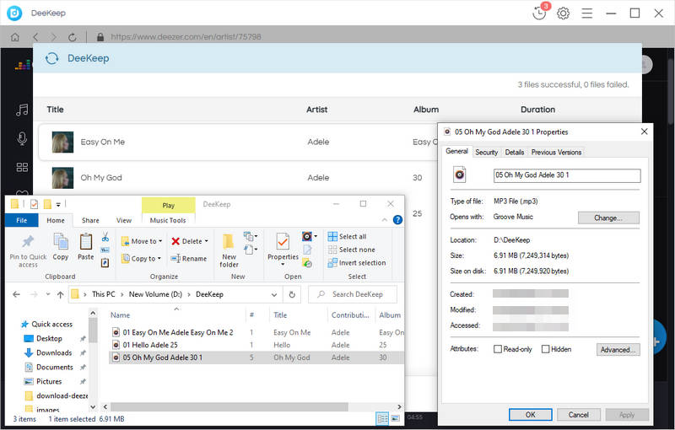The image size is (675, 430).
Task: Open the Music Tools ribbon tab
Action: (x=168, y=220)
